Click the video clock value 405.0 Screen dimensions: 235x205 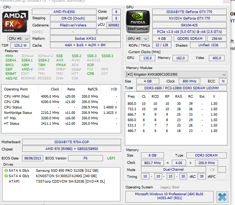pos(217,58)
